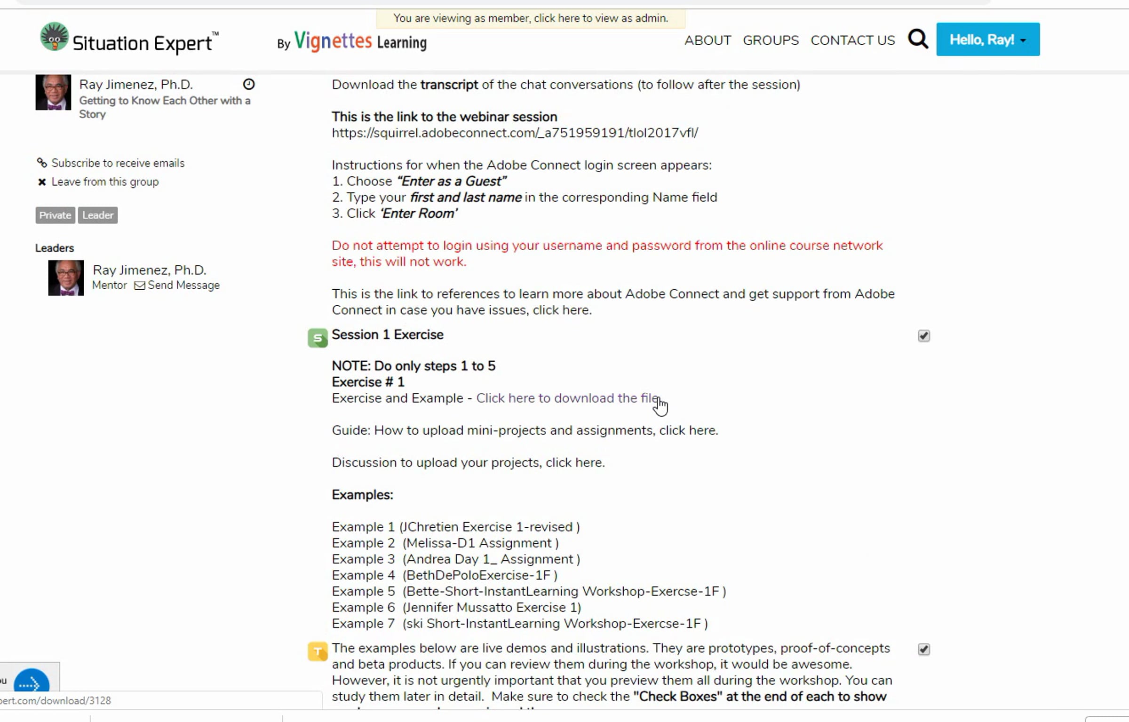Open the ABOUT menu item

(708, 40)
